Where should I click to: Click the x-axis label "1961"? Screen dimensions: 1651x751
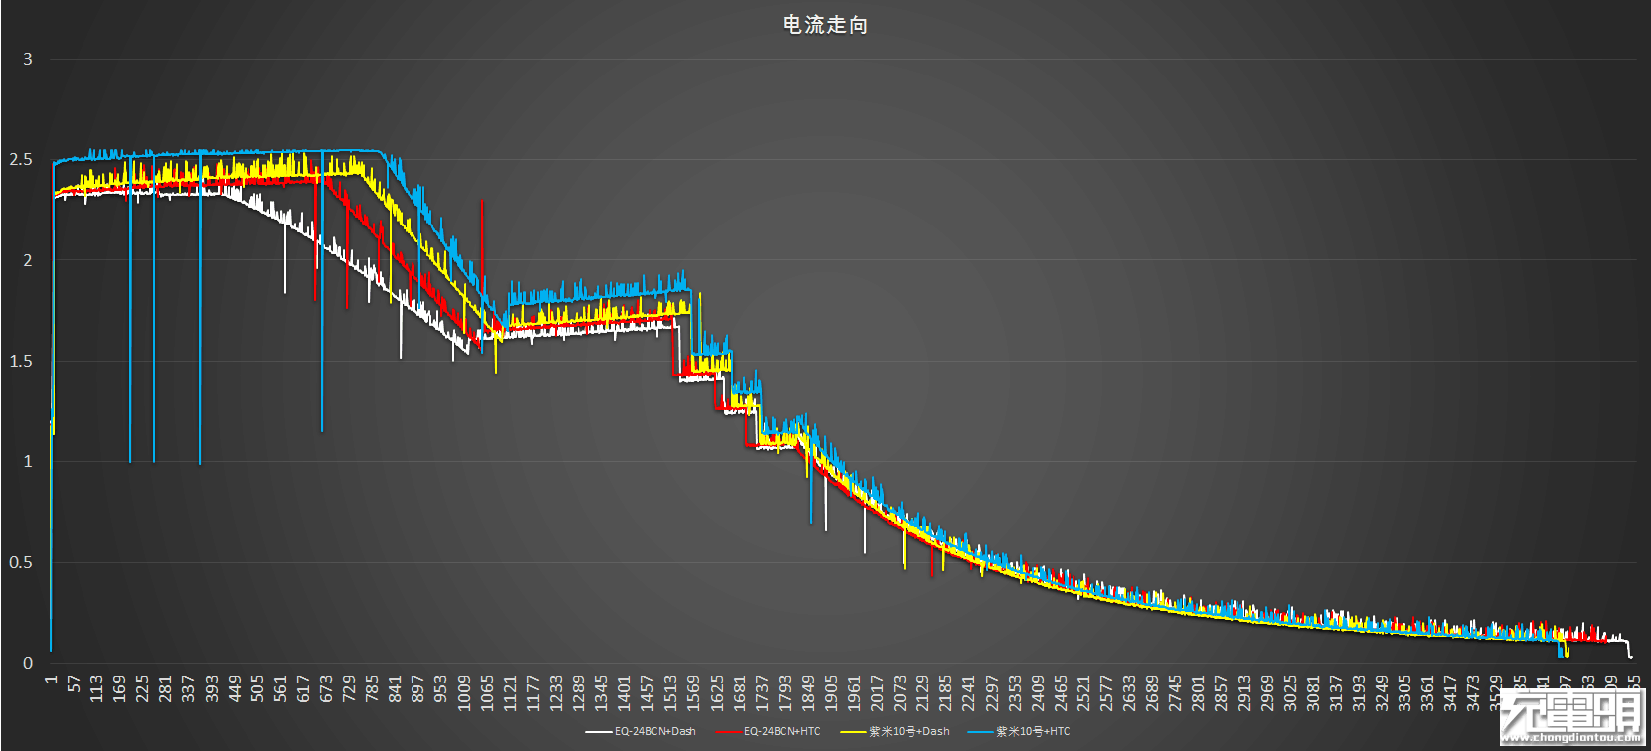(854, 692)
